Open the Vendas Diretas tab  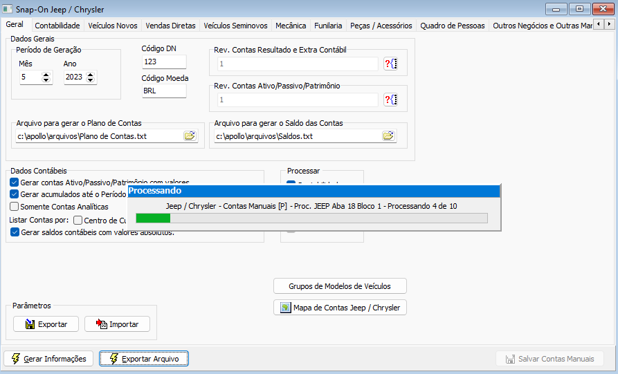coord(171,26)
